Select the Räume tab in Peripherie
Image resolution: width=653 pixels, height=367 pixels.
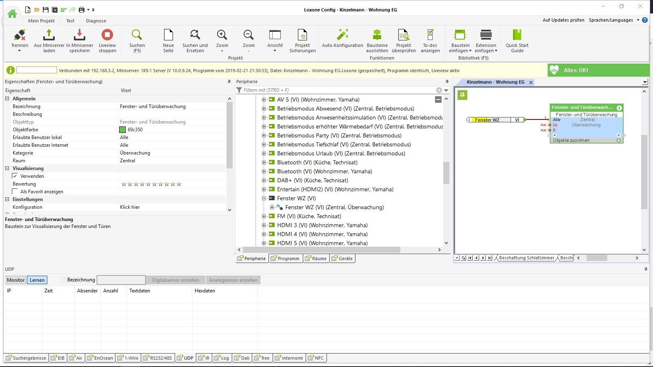point(316,259)
